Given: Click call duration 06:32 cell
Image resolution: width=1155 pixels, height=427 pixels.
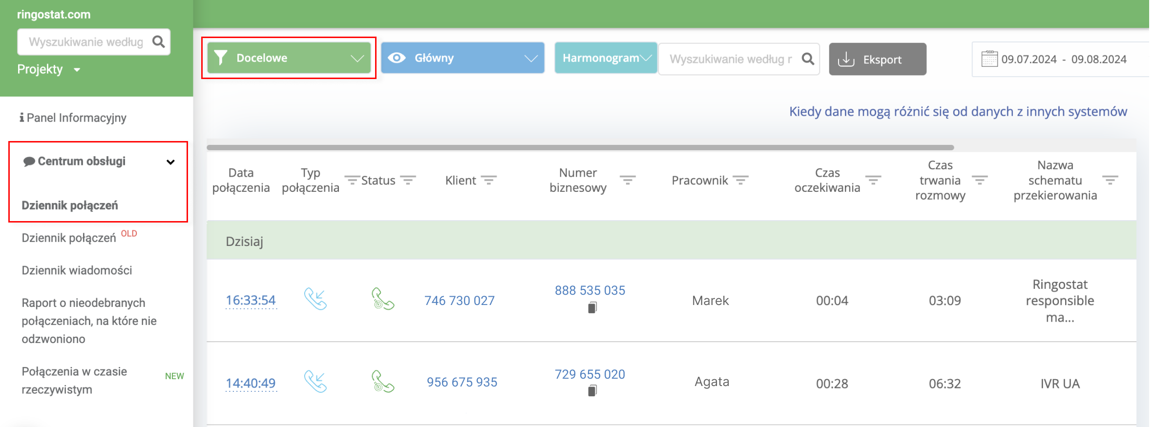Looking at the screenshot, I should (x=945, y=384).
